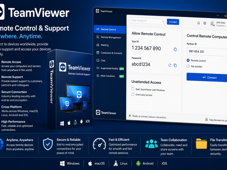The width and height of the screenshot is (227, 170).
Task: Click the Remote Support feature heading
Action: [12, 77]
